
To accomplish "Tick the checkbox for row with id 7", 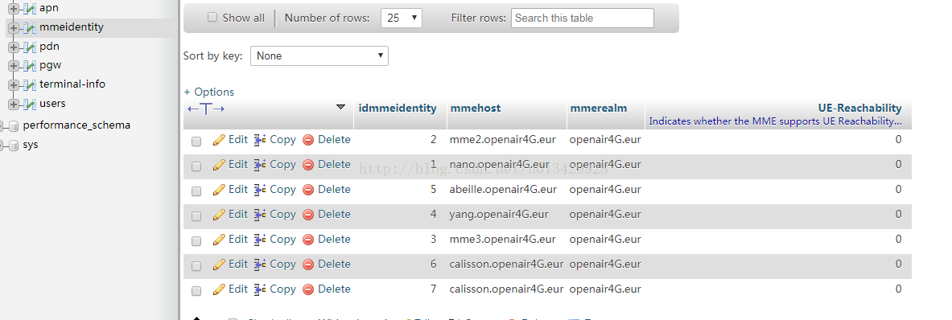I will click(x=196, y=291).
